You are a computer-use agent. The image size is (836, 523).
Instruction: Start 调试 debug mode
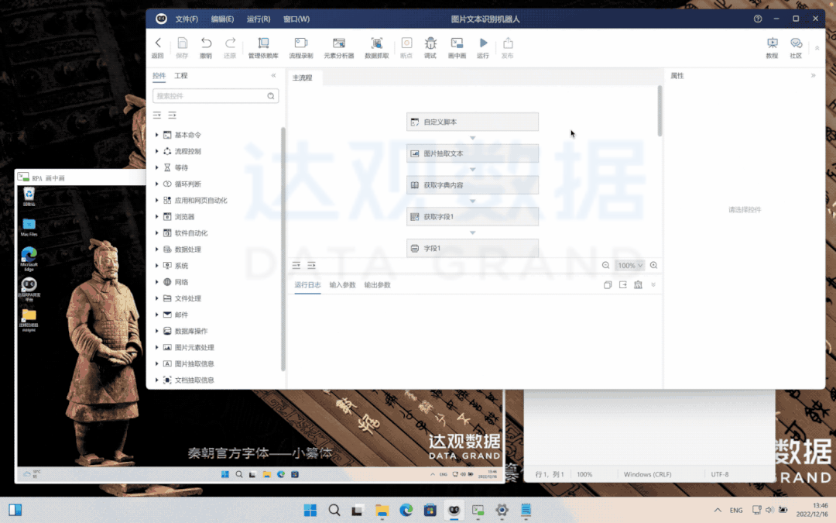point(430,47)
